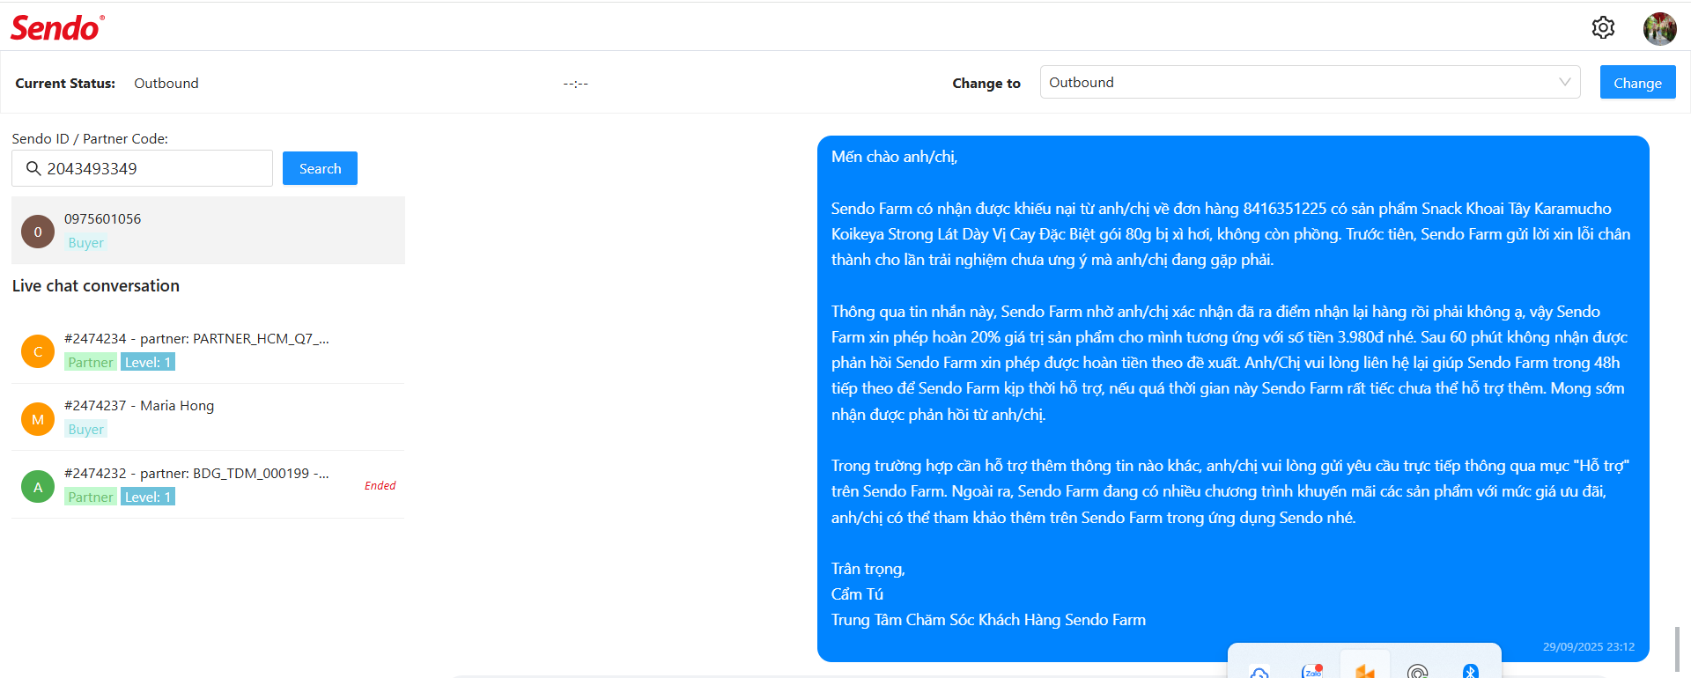Click the "Level: 1" tag under #2474234

point(148,362)
